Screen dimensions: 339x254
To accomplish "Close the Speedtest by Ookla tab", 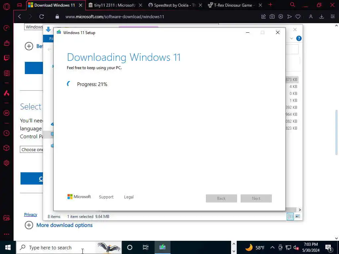I will click(x=200, y=5).
